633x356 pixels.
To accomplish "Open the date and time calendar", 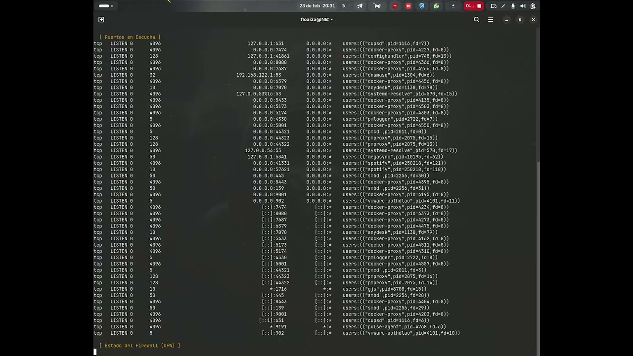I will point(317,6).
